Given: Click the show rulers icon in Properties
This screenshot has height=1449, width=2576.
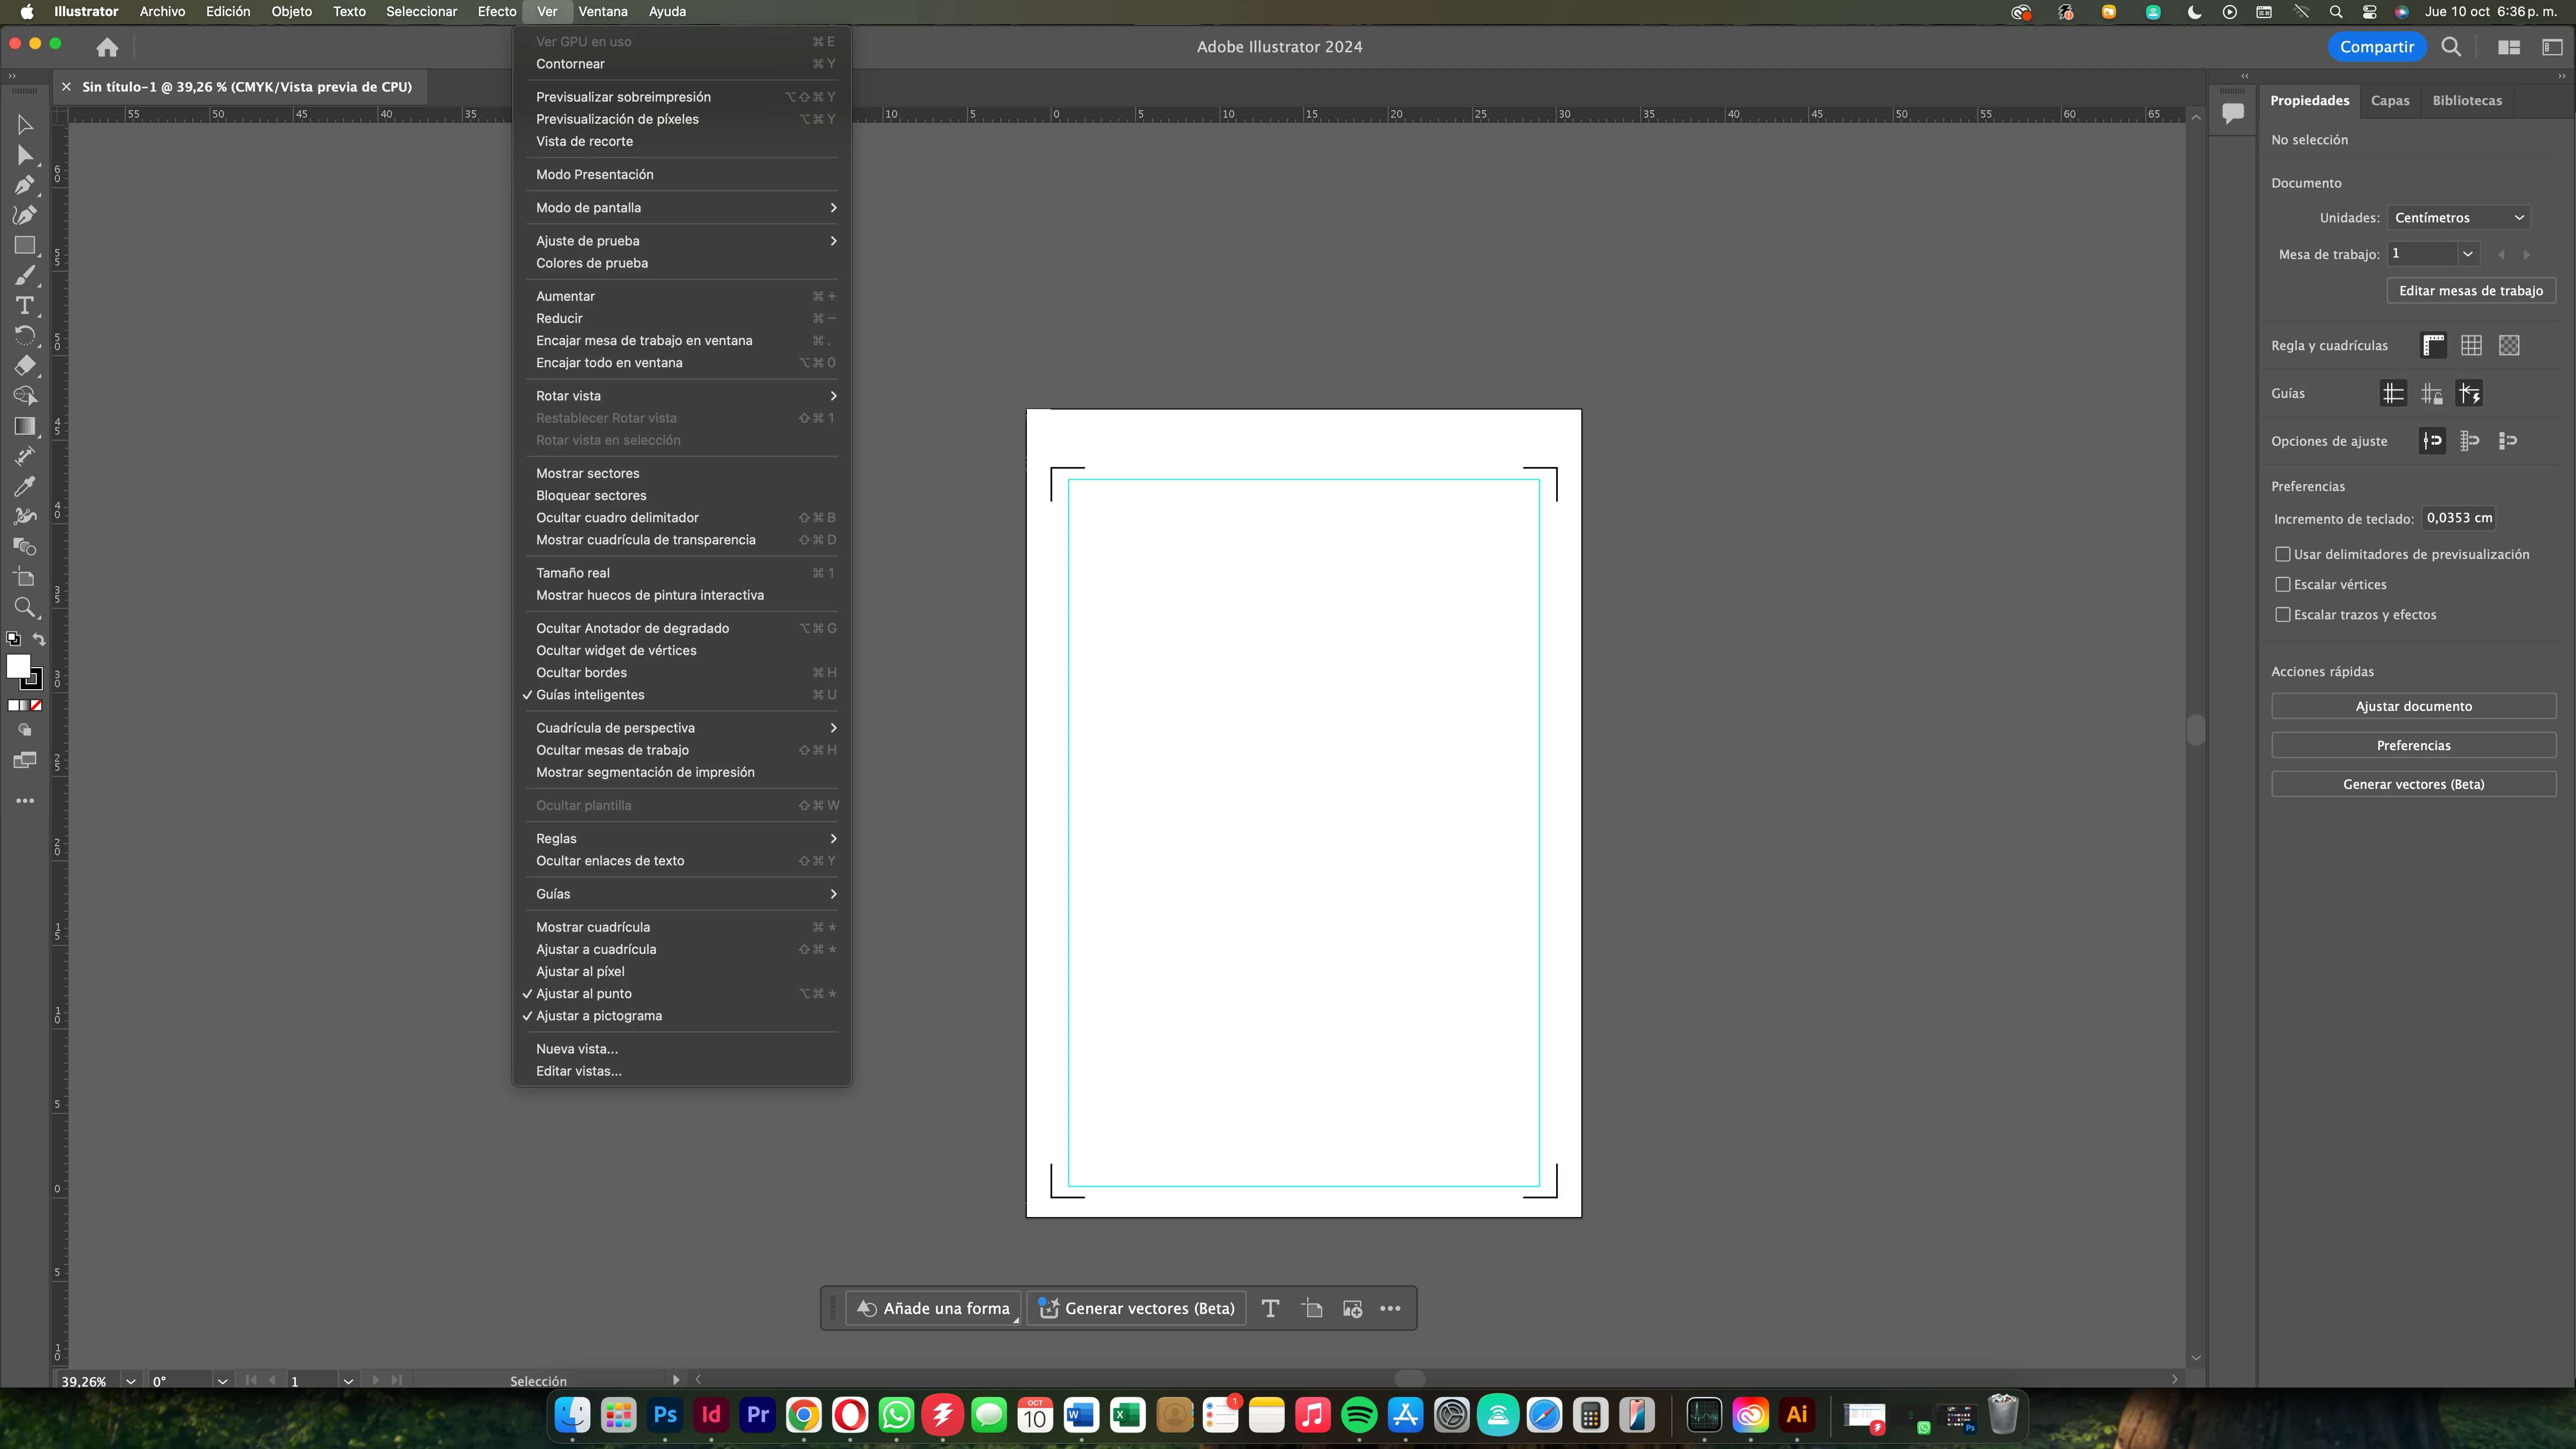Looking at the screenshot, I should [2432, 345].
